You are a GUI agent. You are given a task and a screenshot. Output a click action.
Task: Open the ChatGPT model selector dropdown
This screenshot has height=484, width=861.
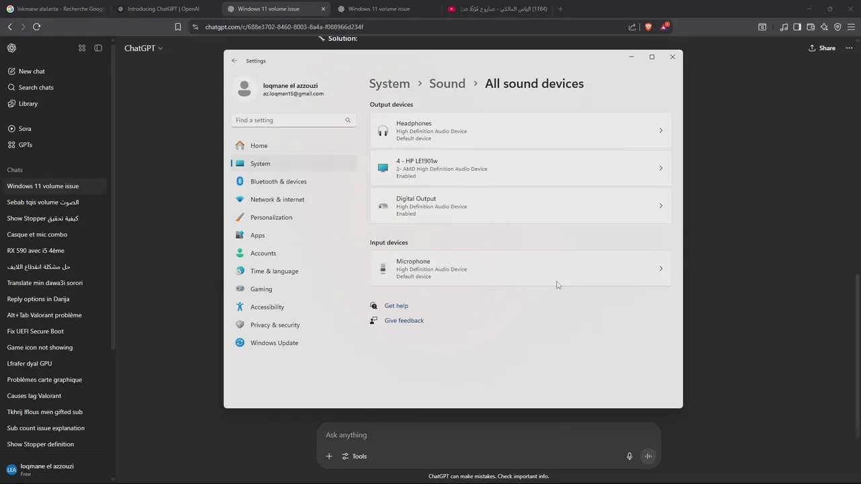[143, 48]
